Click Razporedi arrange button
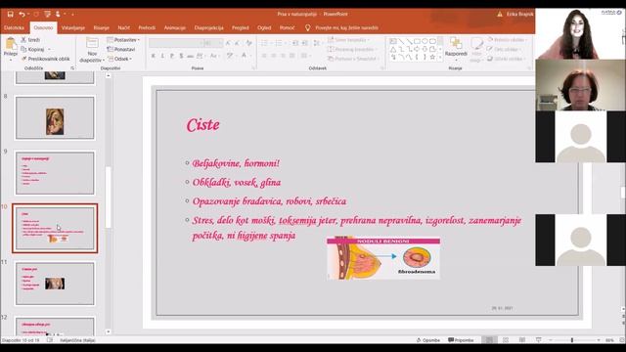This screenshot has height=352, width=626. coord(456,49)
